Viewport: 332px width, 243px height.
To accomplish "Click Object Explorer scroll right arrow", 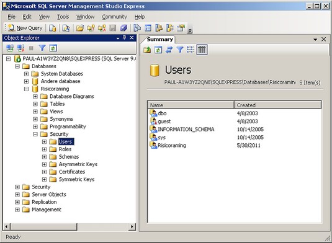I will pos(132,227).
